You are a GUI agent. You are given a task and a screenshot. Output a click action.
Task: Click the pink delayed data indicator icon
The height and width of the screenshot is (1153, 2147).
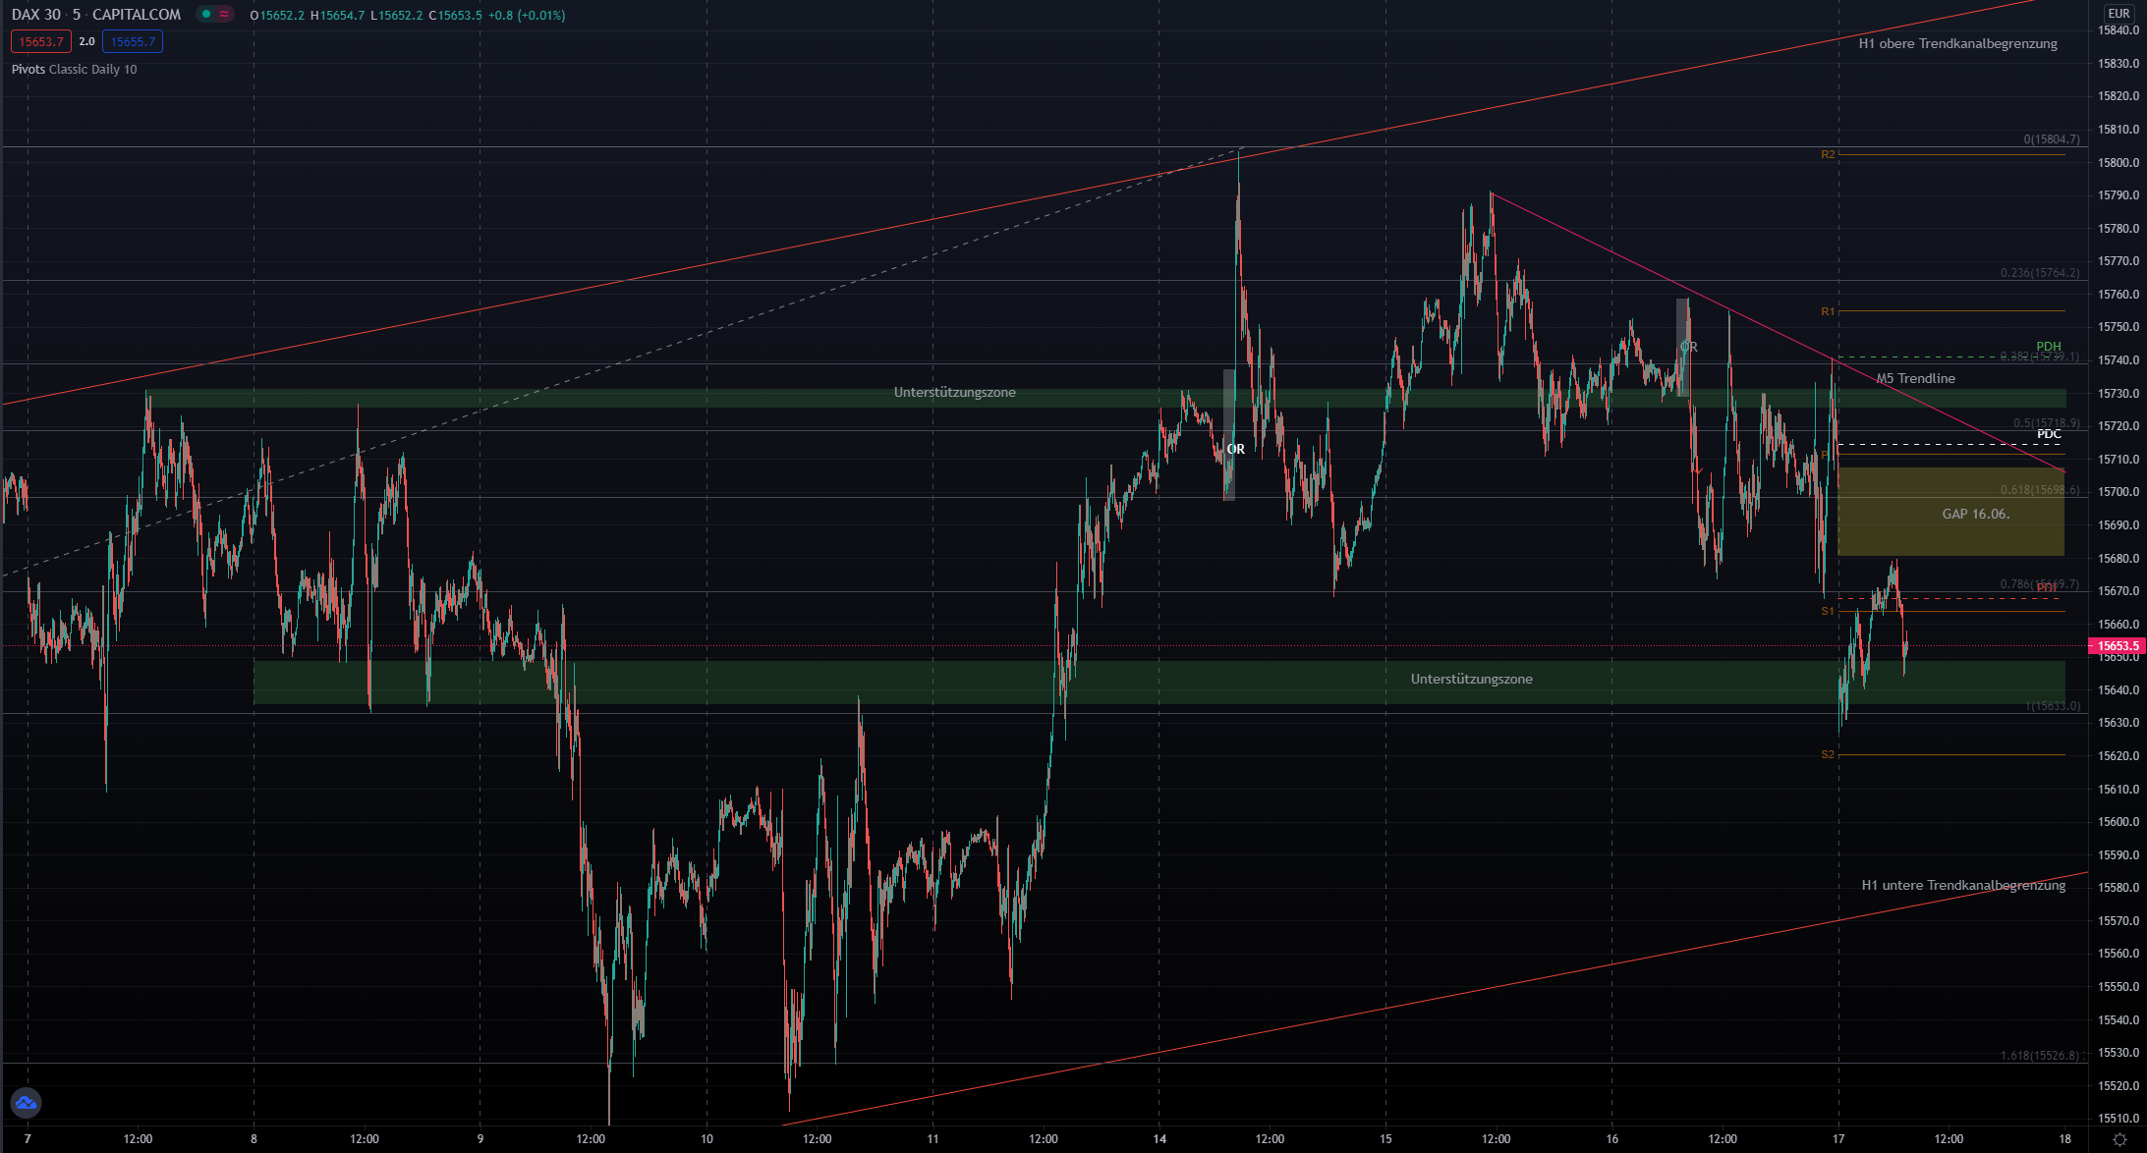click(x=225, y=14)
